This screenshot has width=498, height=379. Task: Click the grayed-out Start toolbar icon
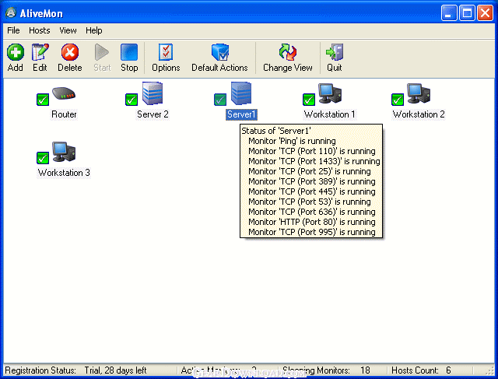pyautogui.click(x=102, y=52)
